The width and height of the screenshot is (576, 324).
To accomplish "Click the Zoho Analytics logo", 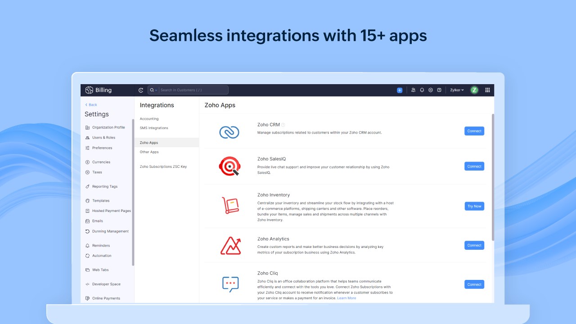I will point(230,245).
